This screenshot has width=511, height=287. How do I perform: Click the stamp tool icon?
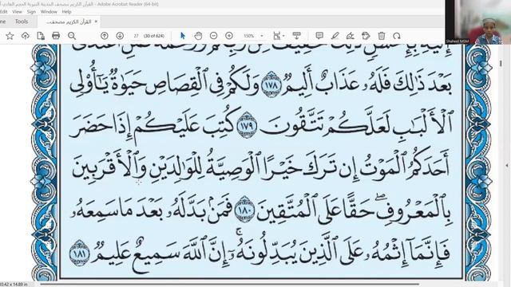click(366, 36)
